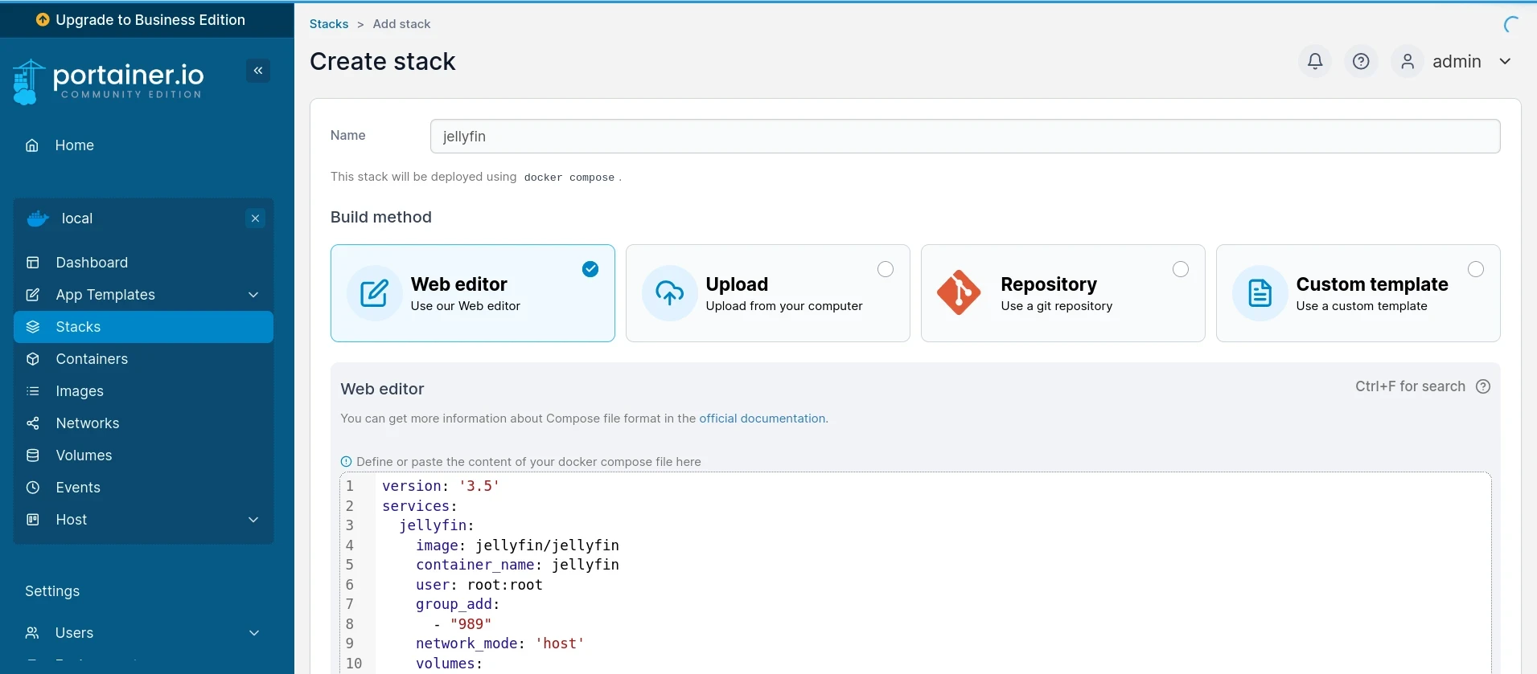This screenshot has height=674, width=1537.
Task: Expand the App Templates submenu
Action: pyautogui.click(x=253, y=295)
